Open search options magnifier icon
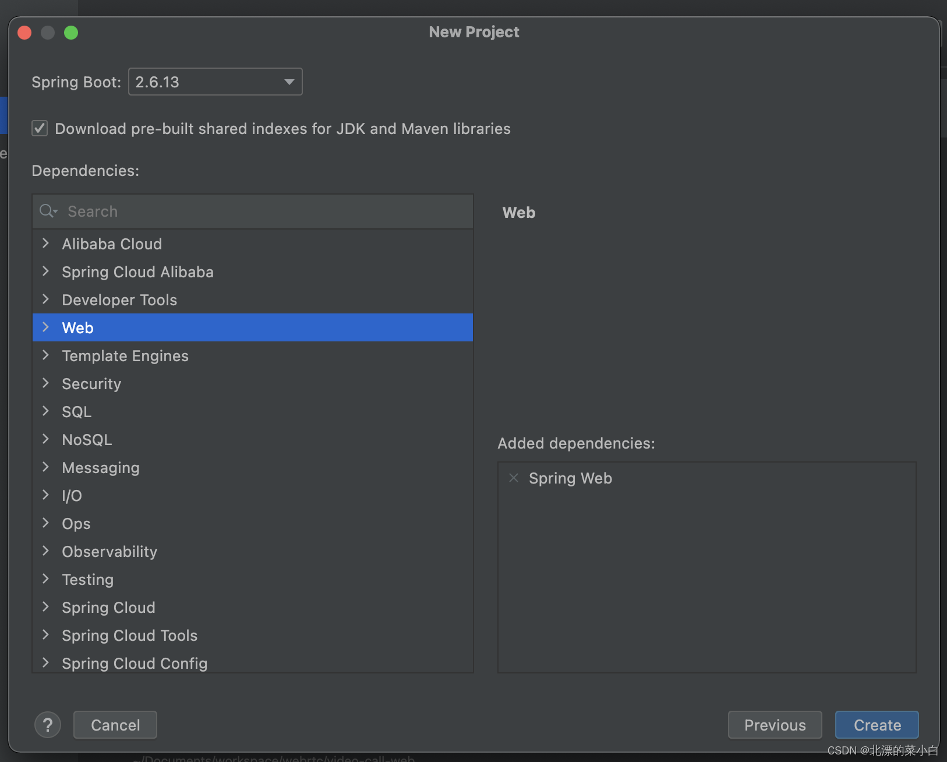This screenshot has height=762, width=947. [x=48, y=211]
